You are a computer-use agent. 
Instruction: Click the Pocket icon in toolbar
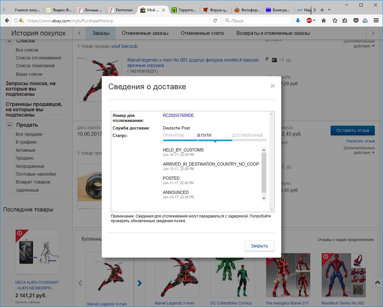[x=356, y=20]
